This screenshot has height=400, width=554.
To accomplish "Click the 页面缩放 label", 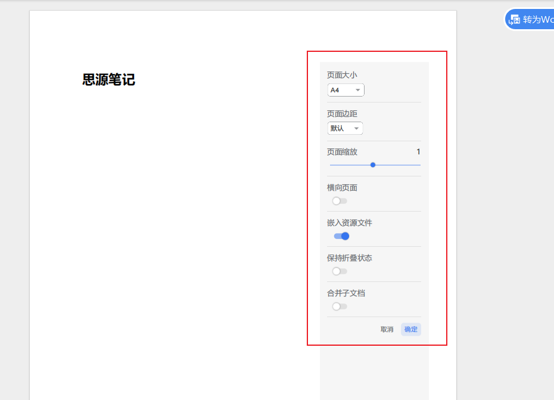I will [x=342, y=152].
